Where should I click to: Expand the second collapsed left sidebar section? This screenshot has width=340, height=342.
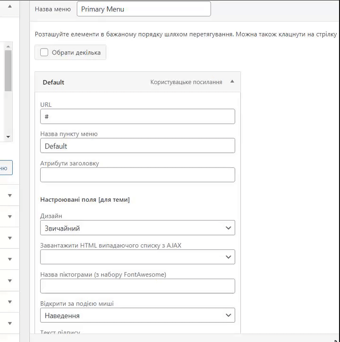[x=9, y=216]
